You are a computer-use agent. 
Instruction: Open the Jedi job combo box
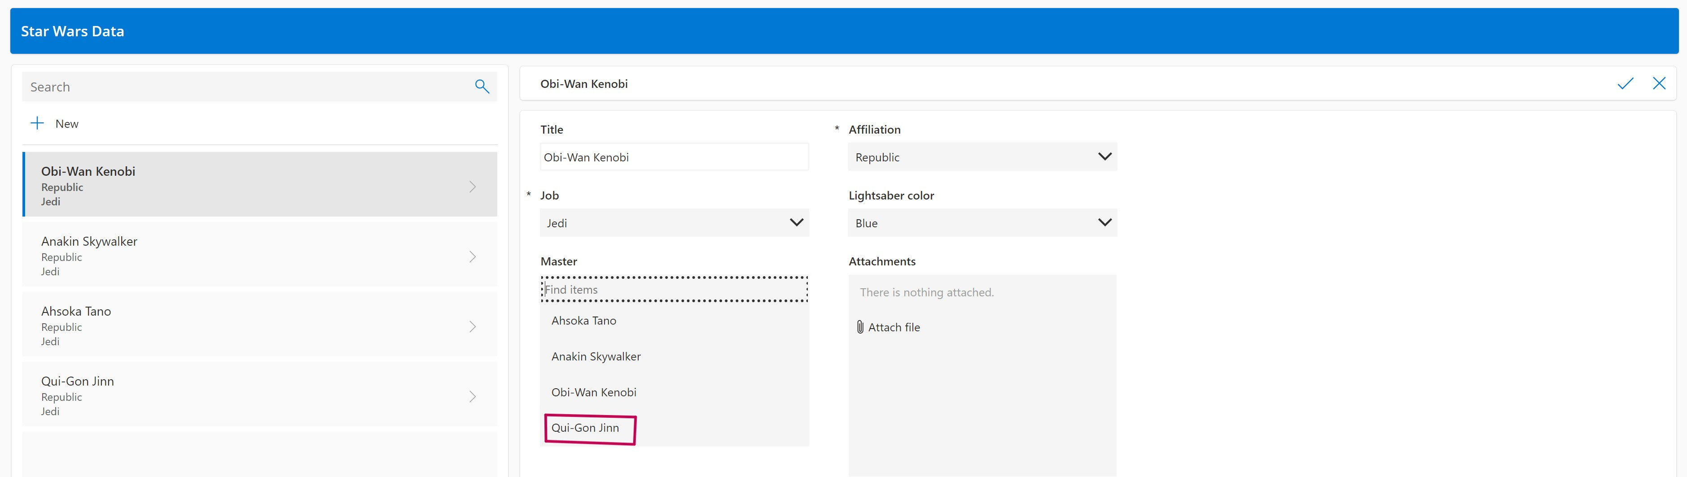click(675, 222)
